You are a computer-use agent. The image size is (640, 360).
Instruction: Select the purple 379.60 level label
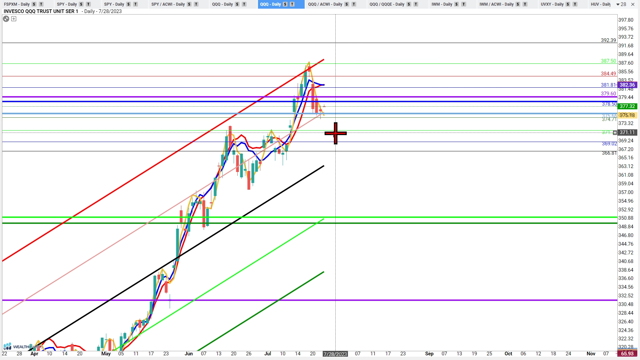608,94
